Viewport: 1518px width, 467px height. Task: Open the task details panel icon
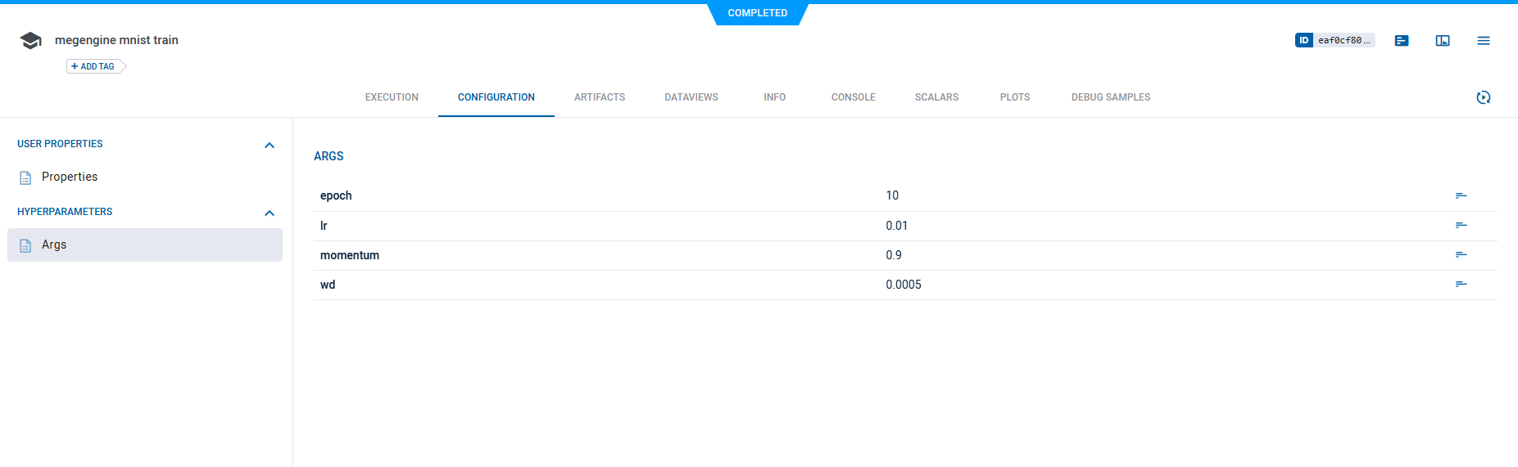pyautogui.click(x=1402, y=41)
